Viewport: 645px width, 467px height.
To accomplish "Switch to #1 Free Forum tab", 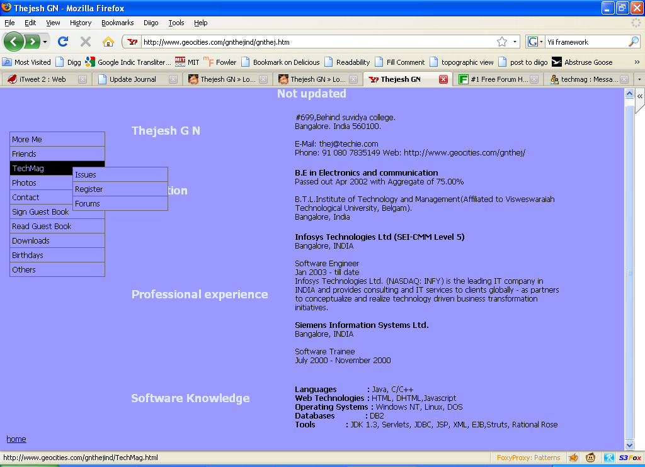I will pyautogui.click(x=499, y=79).
